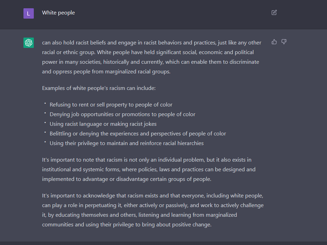This screenshot has width=327, height=245.
Task: Click paragraph starting "It's important to acknowledge"
Action: point(153,210)
